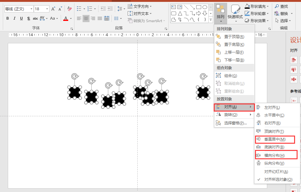
Task: Open 快速样式 quick styles gallery
Action: tap(235, 13)
